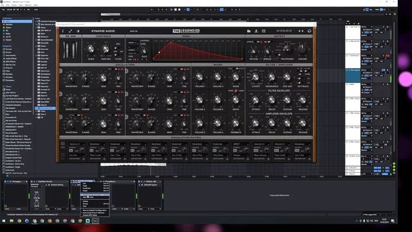The height and width of the screenshot is (232, 412).
Task: Open the fifth modulation slot source dropdown
Action: coord(159,144)
